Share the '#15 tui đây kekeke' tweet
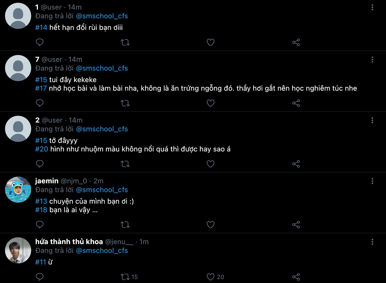Image resolution: width=386 pixels, height=283 pixels. [296, 103]
